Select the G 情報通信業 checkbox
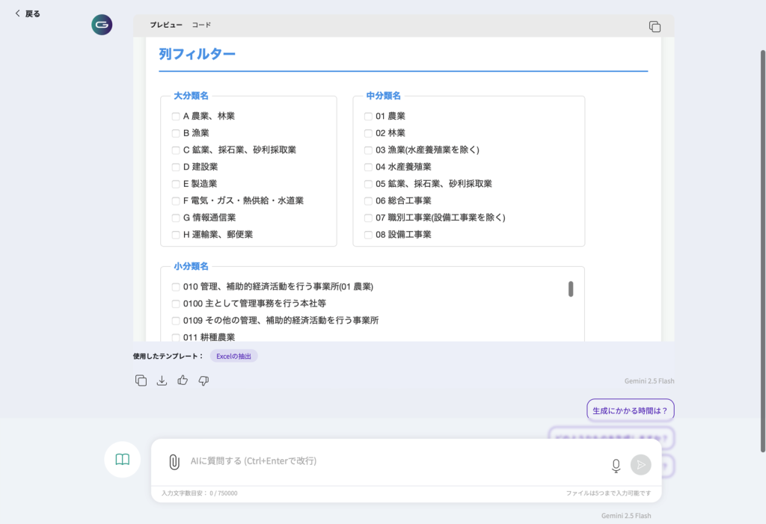Viewport: 766px width, 524px height. (x=176, y=218)
